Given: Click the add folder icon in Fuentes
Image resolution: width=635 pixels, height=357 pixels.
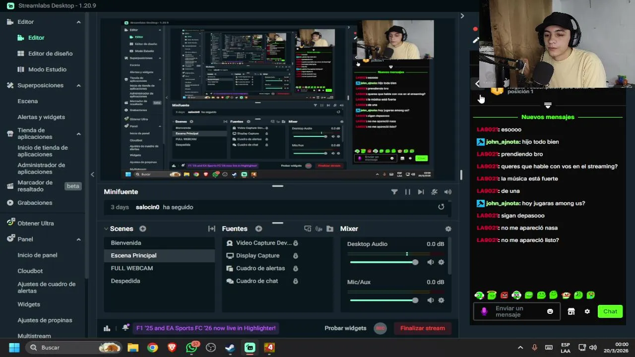Looking at the screenshot, I should [330, 229].
